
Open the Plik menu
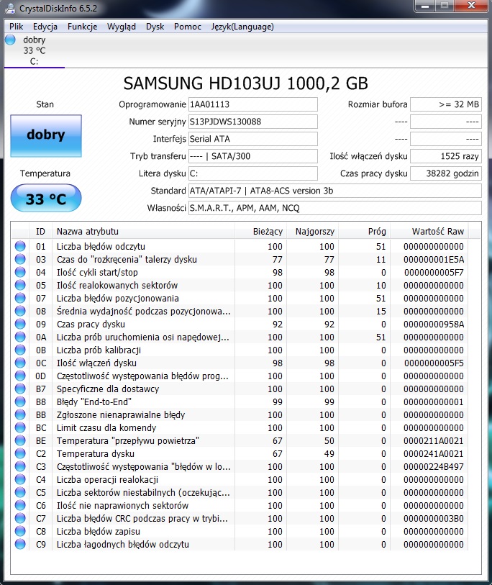click(x=16, y=27)
